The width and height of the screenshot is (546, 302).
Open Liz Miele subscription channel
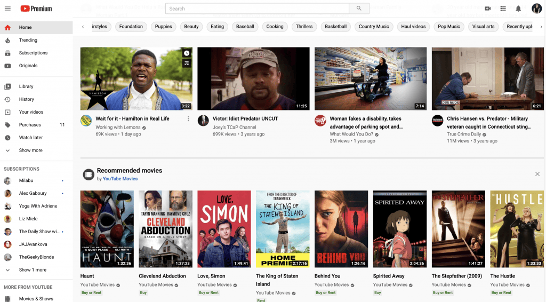tap(36, 219)
